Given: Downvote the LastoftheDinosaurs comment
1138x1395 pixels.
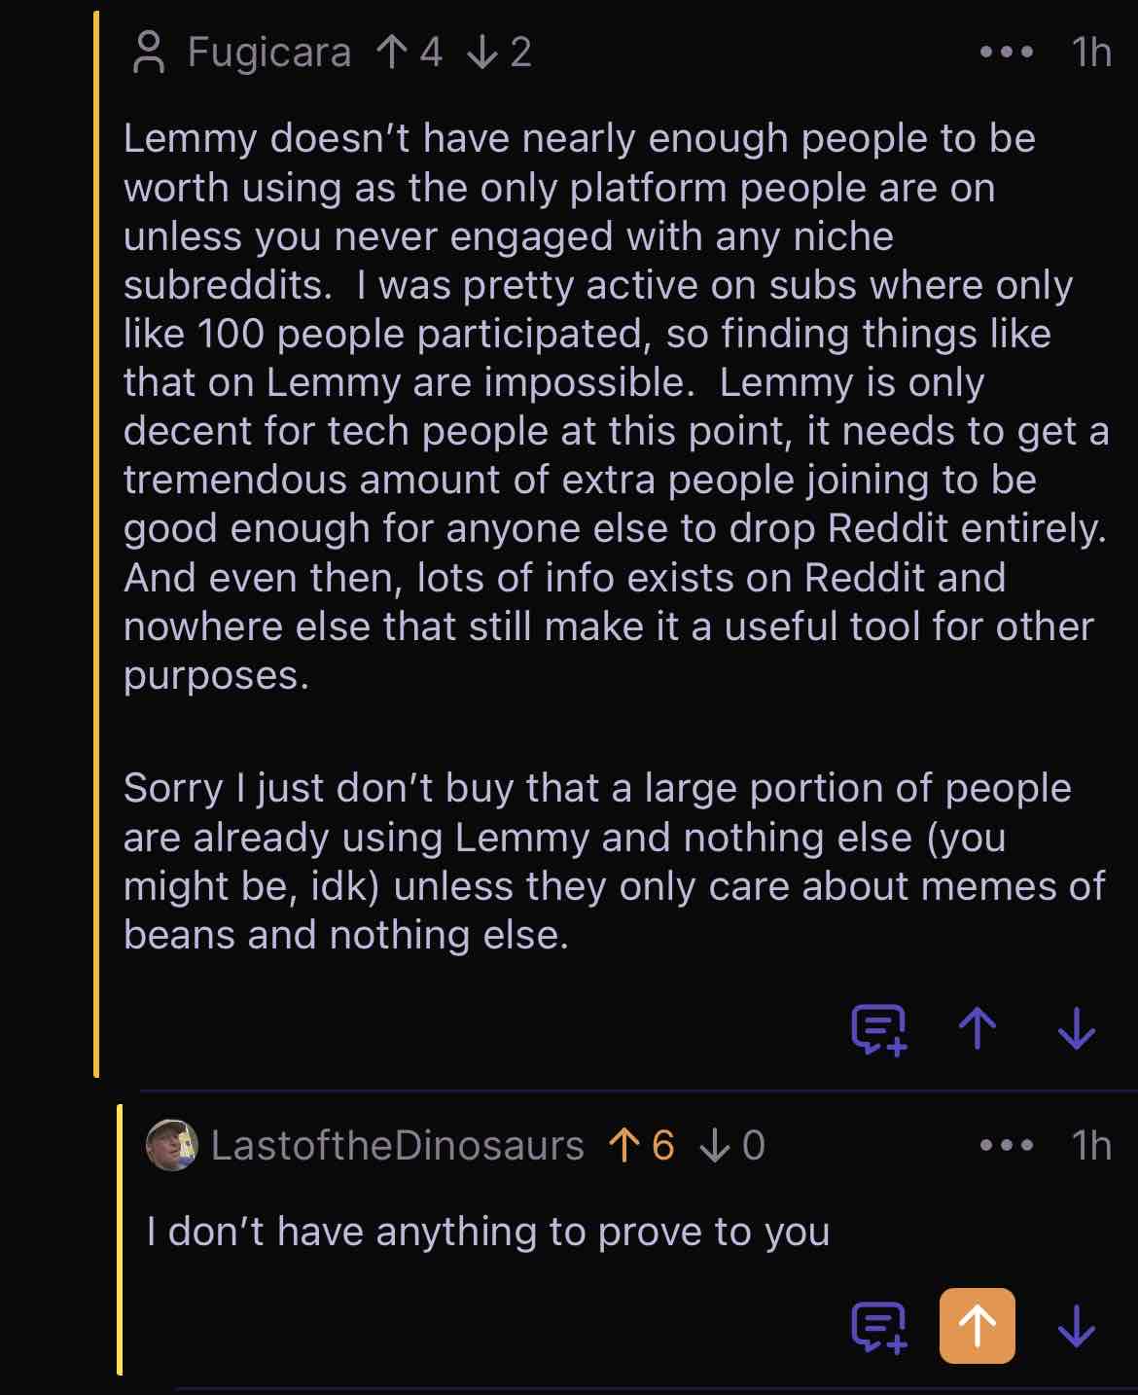Looking at the screenshot, I should point(1077,1327).
